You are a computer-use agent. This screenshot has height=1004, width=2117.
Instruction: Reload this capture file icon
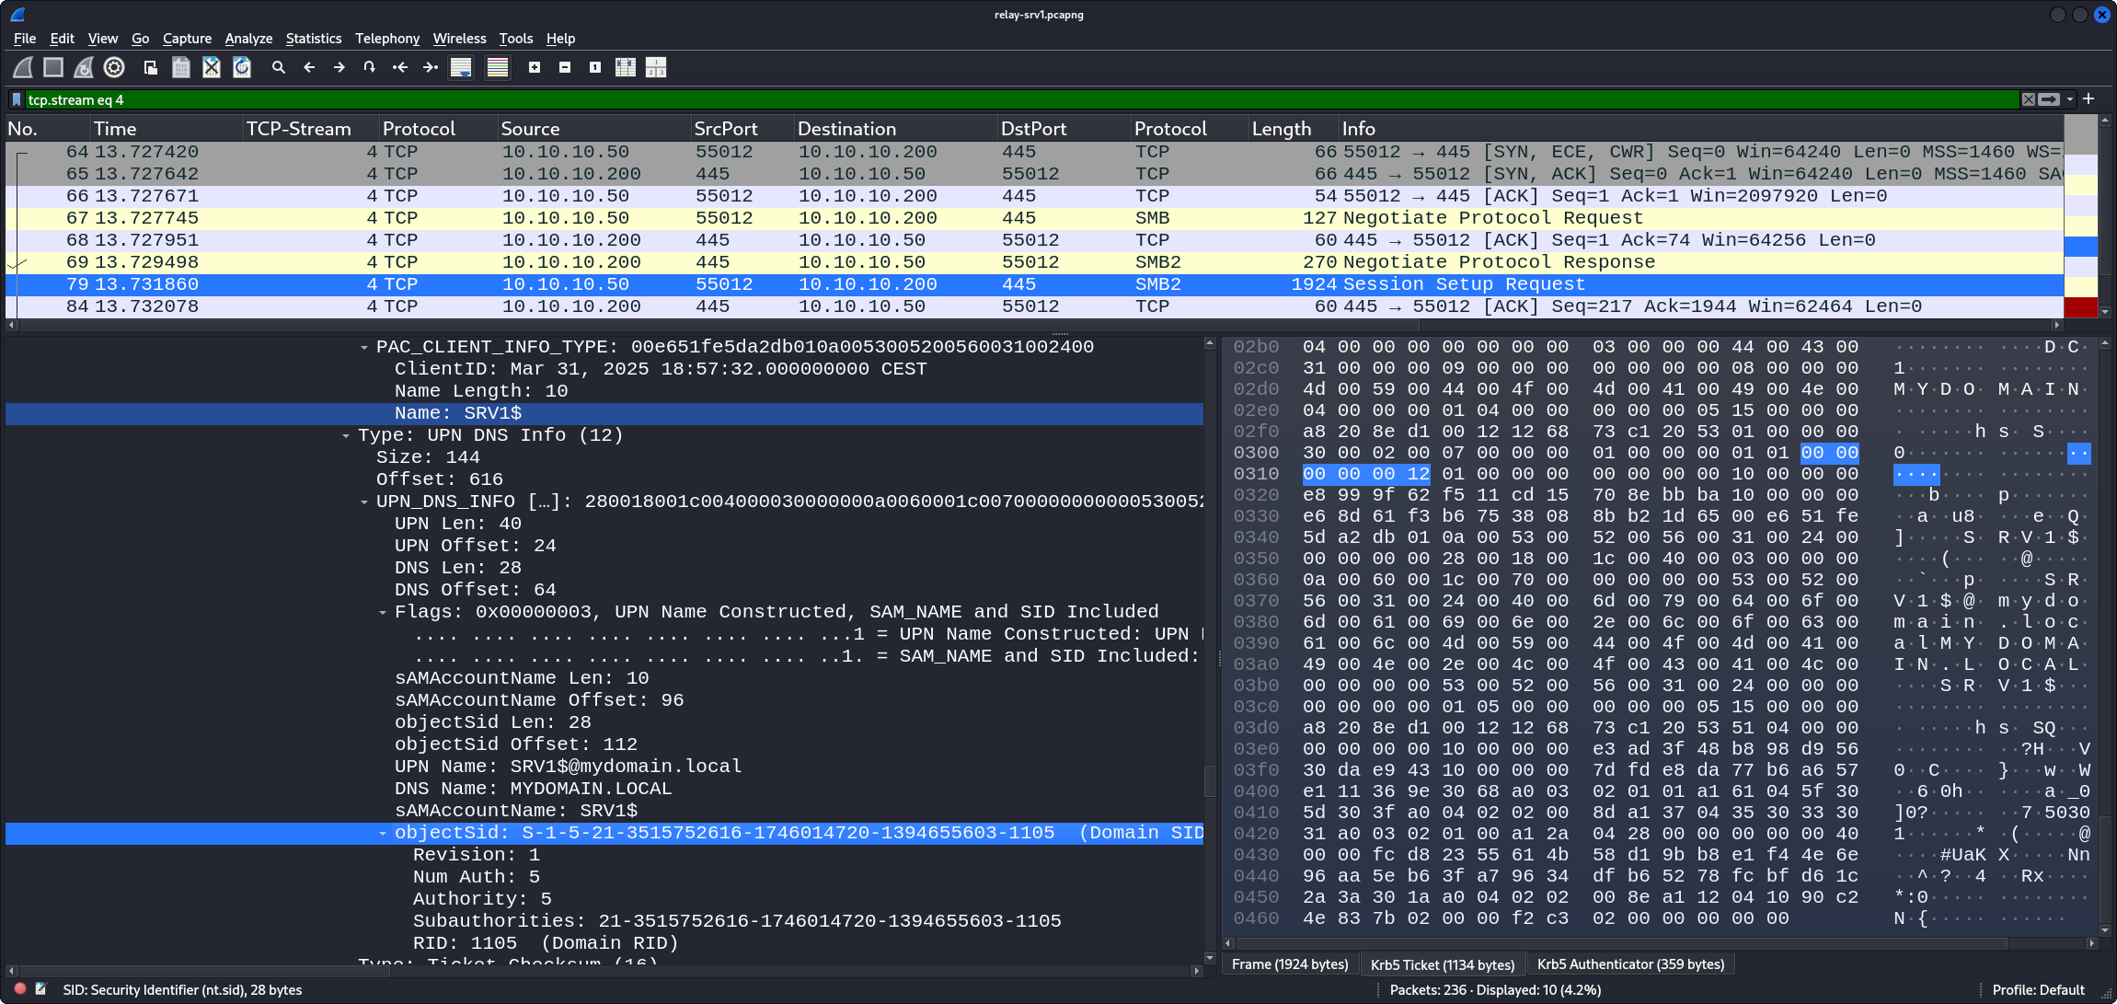point(242,67)
